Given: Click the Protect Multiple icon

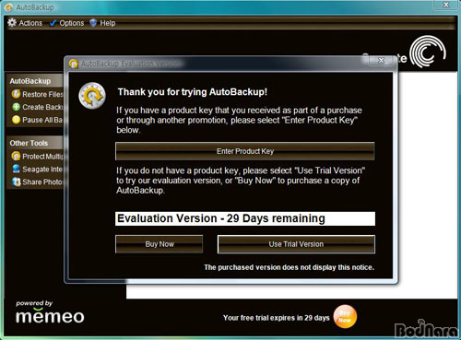Looking at the screenshot, I should coord(16,156).
